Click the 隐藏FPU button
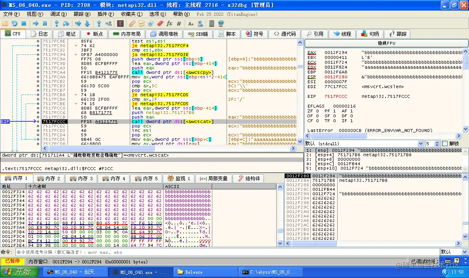469x278 pixels. [386, 43]
